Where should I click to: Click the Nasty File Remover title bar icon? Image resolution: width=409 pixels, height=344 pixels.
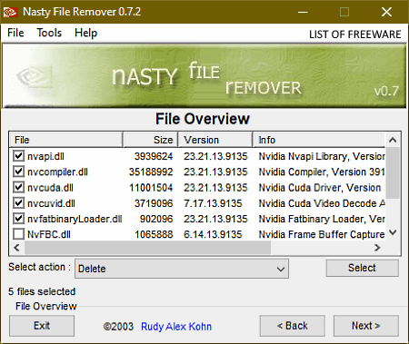(10, 12)
